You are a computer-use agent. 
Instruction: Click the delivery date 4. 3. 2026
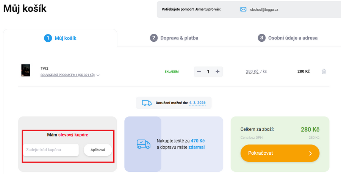[x=197, y=103]
